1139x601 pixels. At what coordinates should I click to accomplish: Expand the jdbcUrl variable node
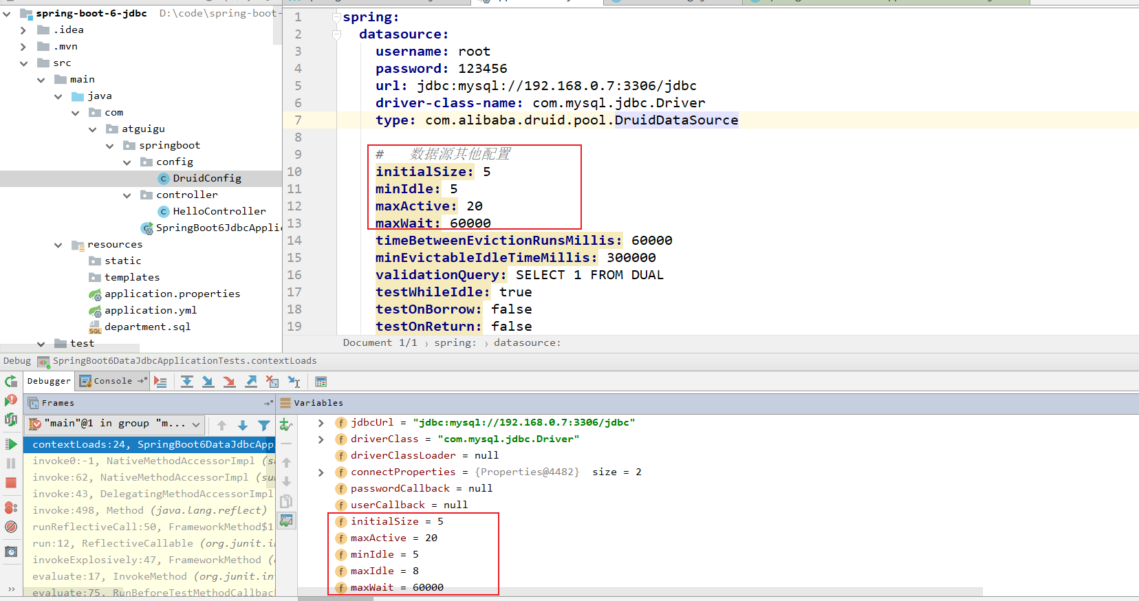[x=321, y=423]
